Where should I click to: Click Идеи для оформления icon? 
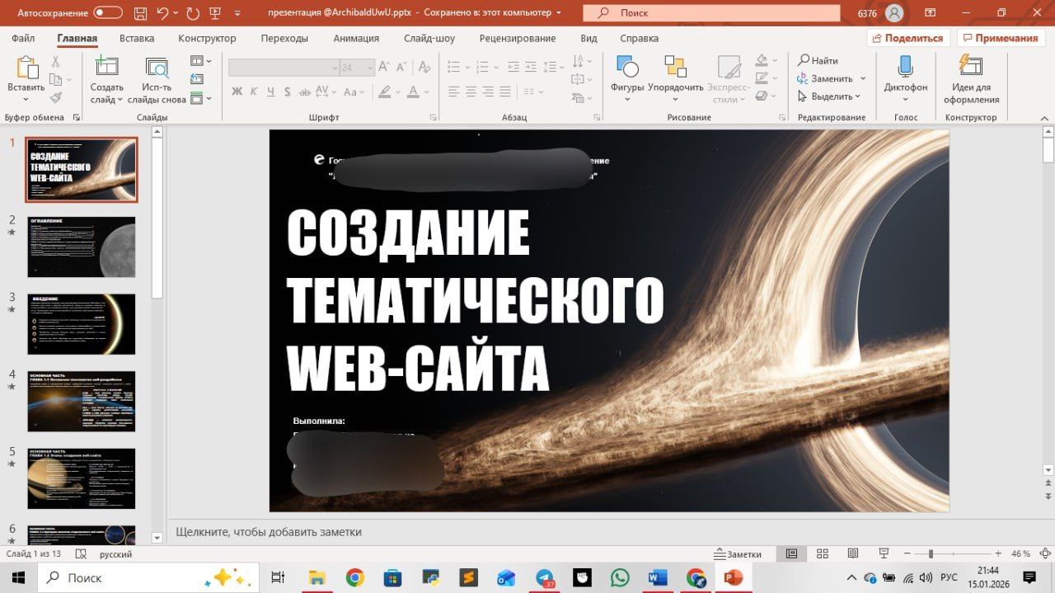(971, 68)
